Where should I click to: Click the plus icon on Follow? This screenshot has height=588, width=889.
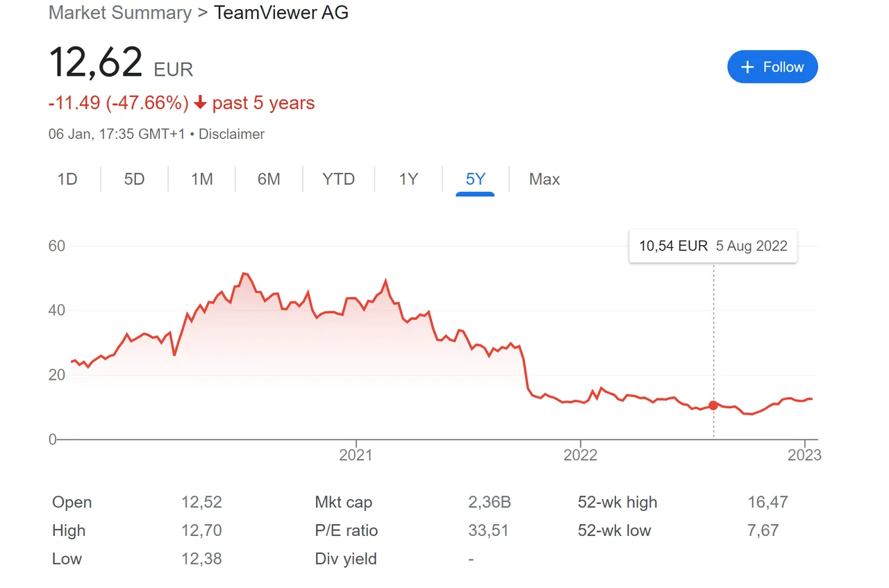747,67
